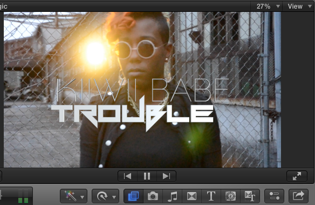This screenshot has width=315, height=205.
Task: Open the 27% zoom level dropdown
Action: click(266, 6)
